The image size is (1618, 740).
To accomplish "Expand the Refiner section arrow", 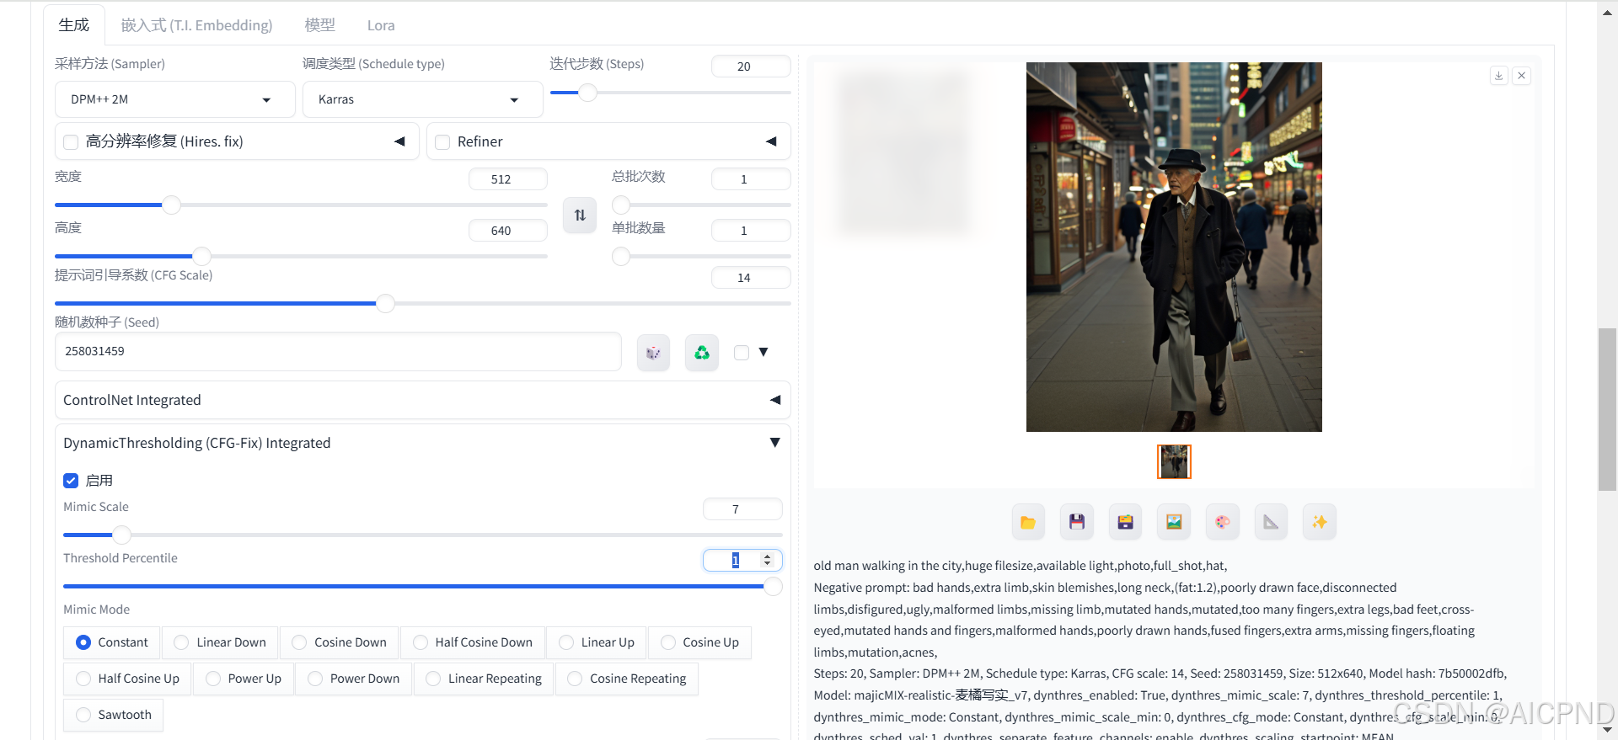I will click(x=771, y=141).
